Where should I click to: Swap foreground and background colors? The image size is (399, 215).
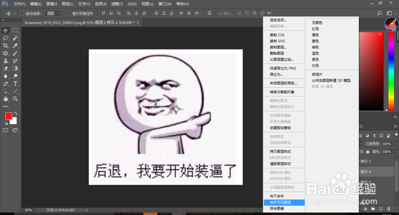16,113
